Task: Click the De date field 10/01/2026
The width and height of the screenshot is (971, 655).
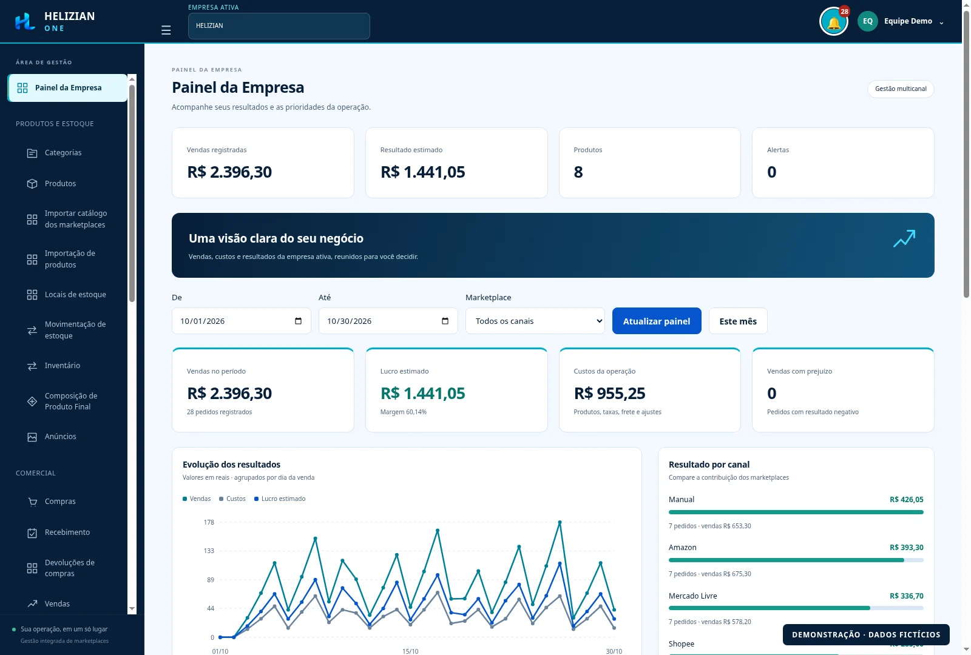Action: pos(242,321)
